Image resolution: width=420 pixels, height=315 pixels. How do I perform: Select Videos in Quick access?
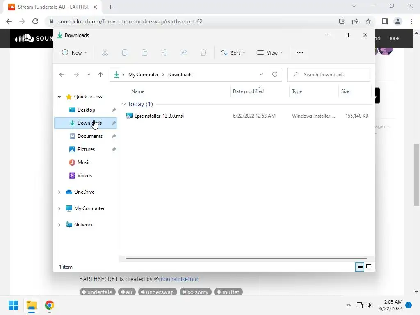86,176
